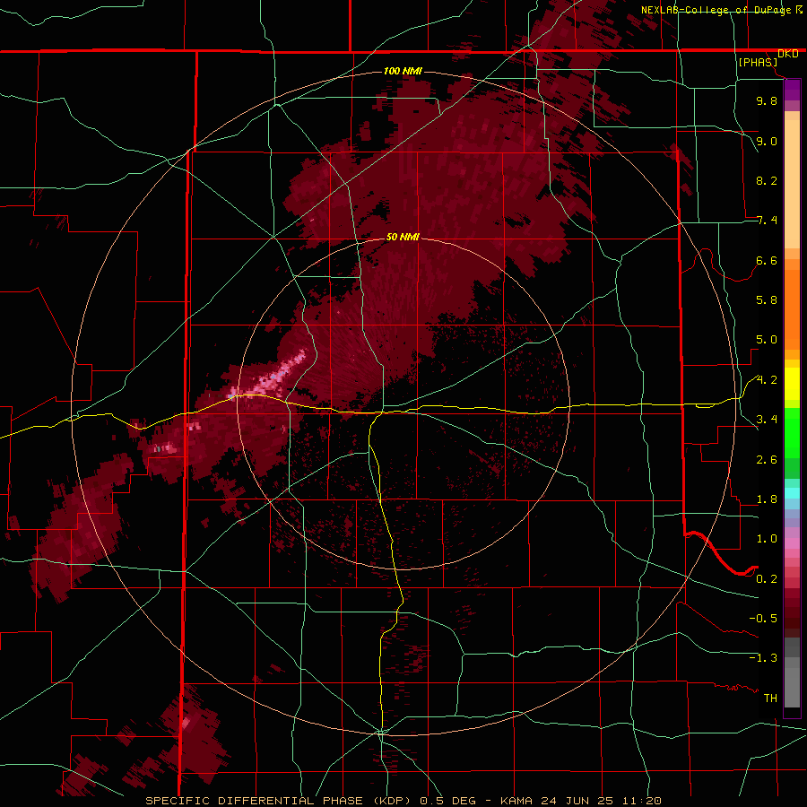Click the 0.2 value on the scale

coord(767,579)
